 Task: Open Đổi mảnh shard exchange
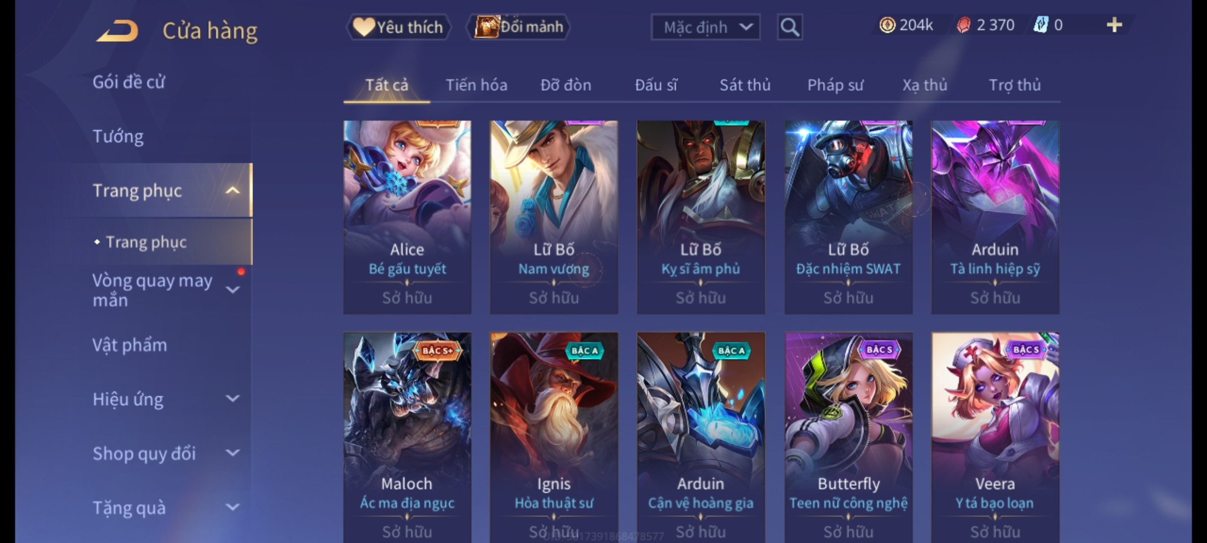pos(519,27)
